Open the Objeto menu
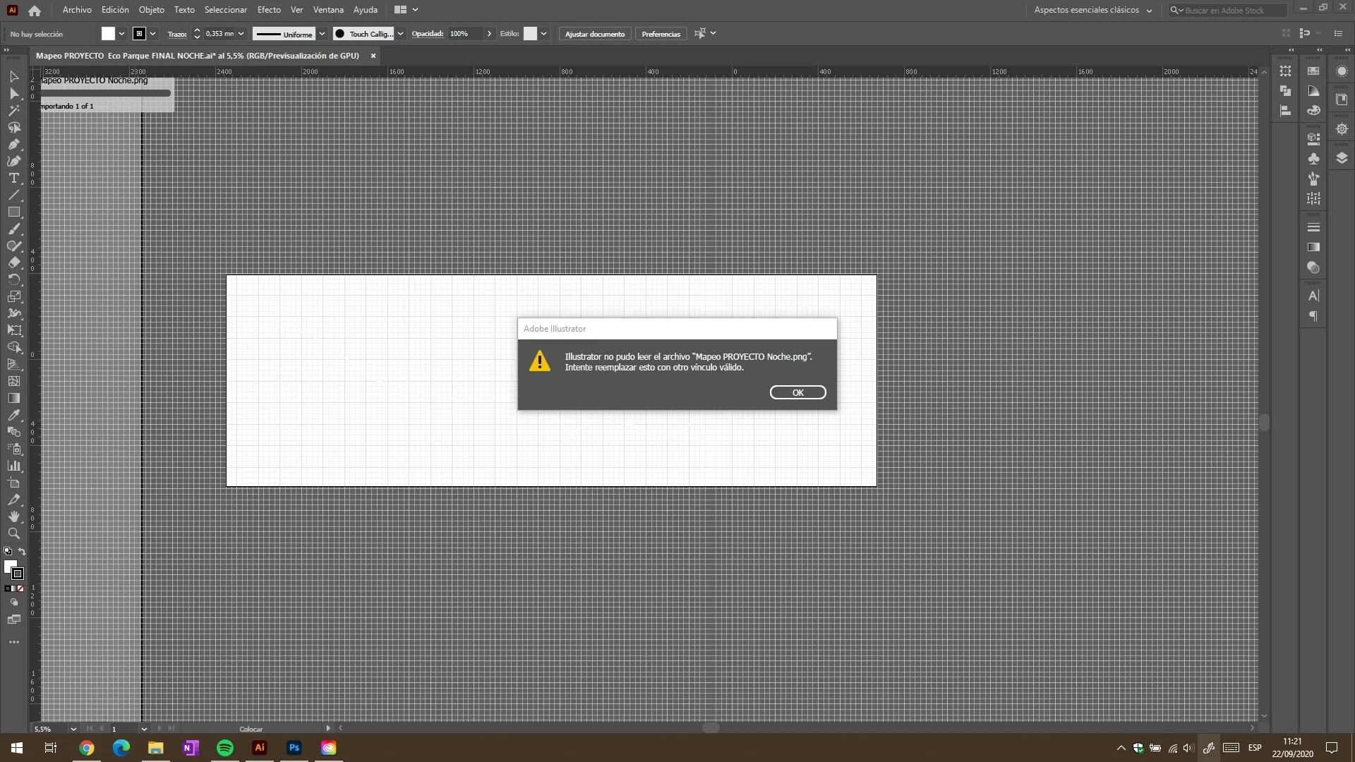 point(151,10)
